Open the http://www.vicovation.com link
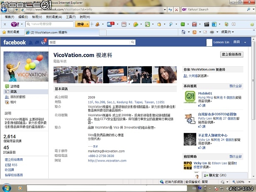This screenshot has height=192, width=256. pos(107,161)
